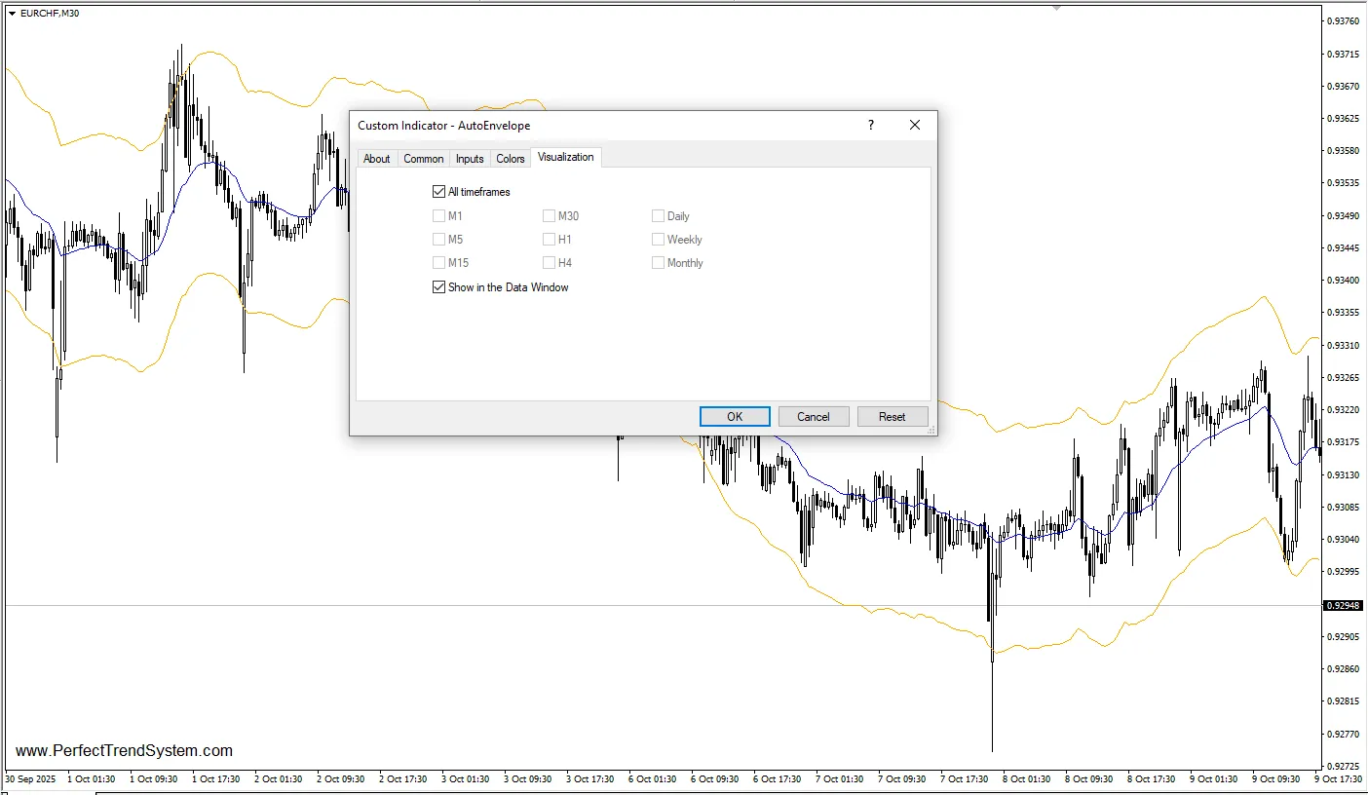
Task: Enable the M30 timeframe checkbox
Action: coord(550,216)
